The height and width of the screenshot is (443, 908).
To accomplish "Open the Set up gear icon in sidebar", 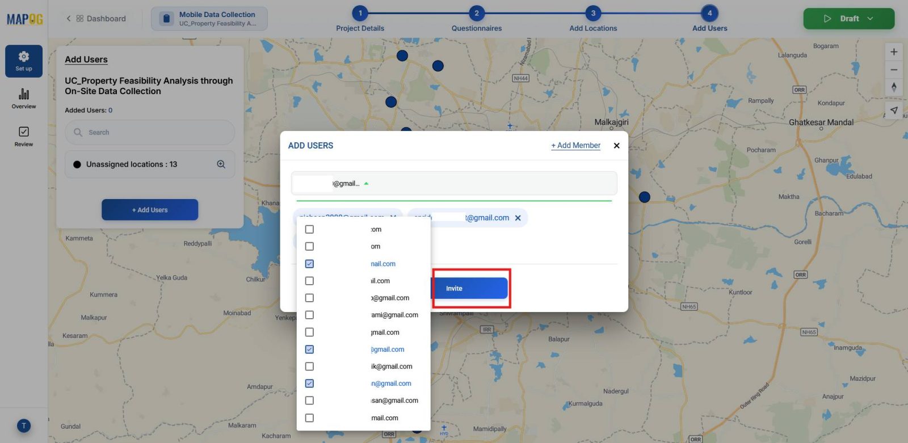I will click(x=24, y=61).
